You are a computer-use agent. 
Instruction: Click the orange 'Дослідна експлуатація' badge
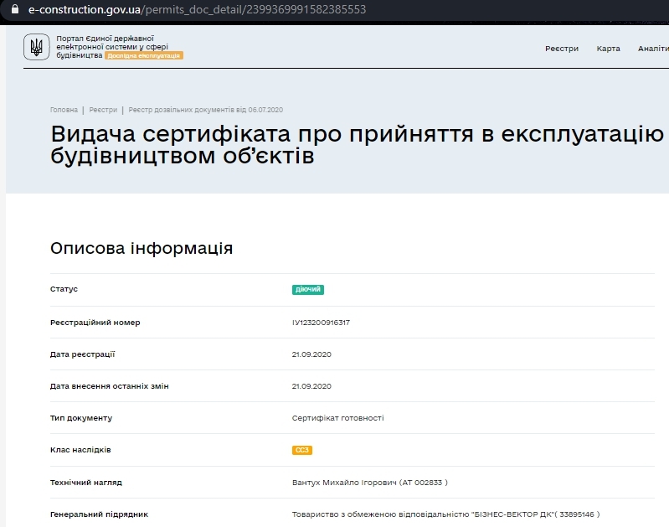pyautogui.click(x=144, y=55)
